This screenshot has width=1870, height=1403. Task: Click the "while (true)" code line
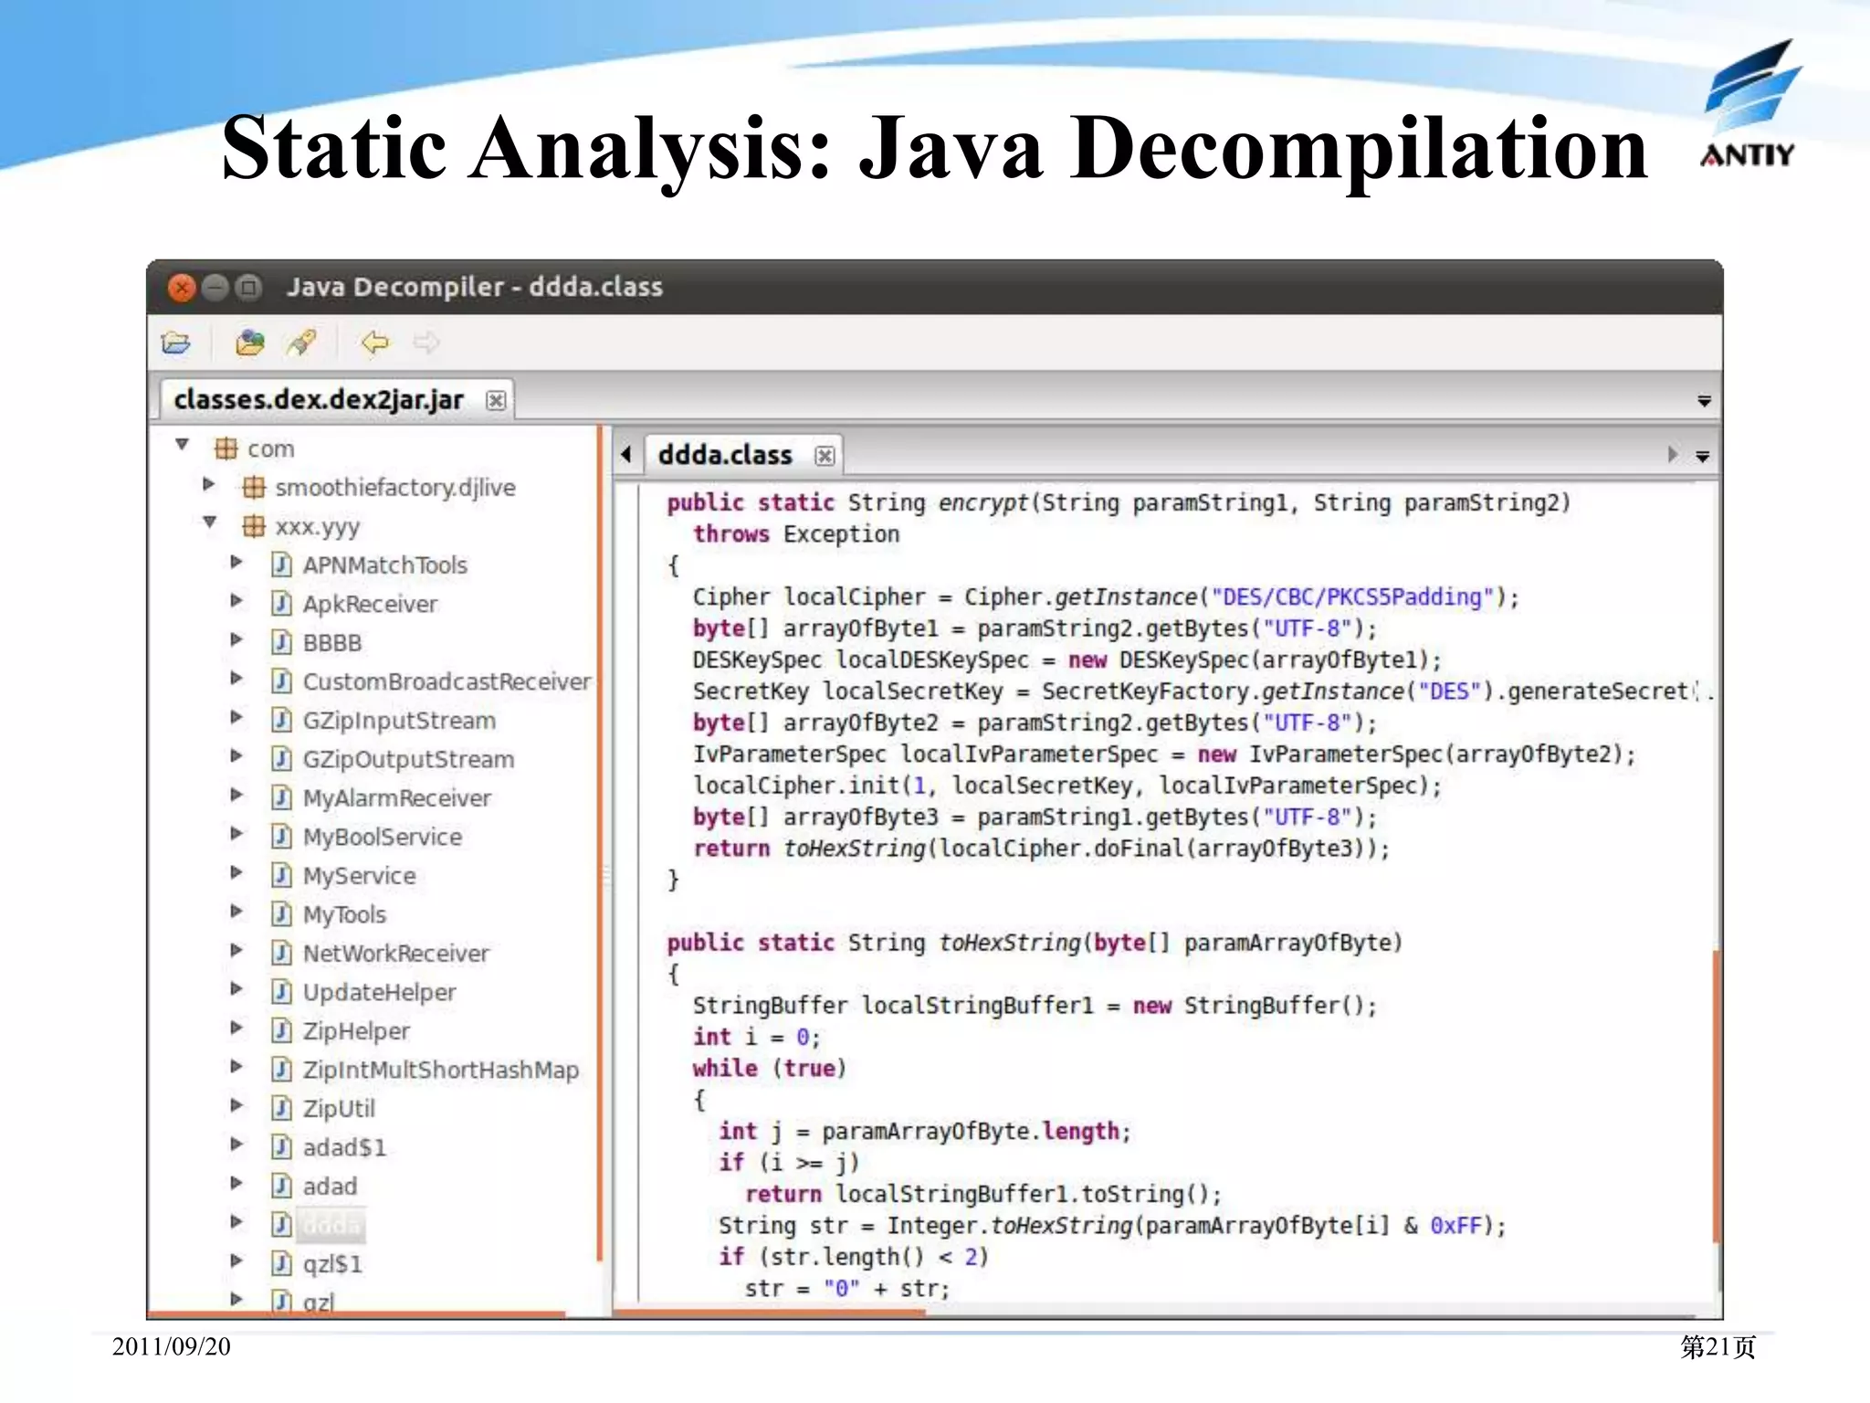pos(770,1069)
